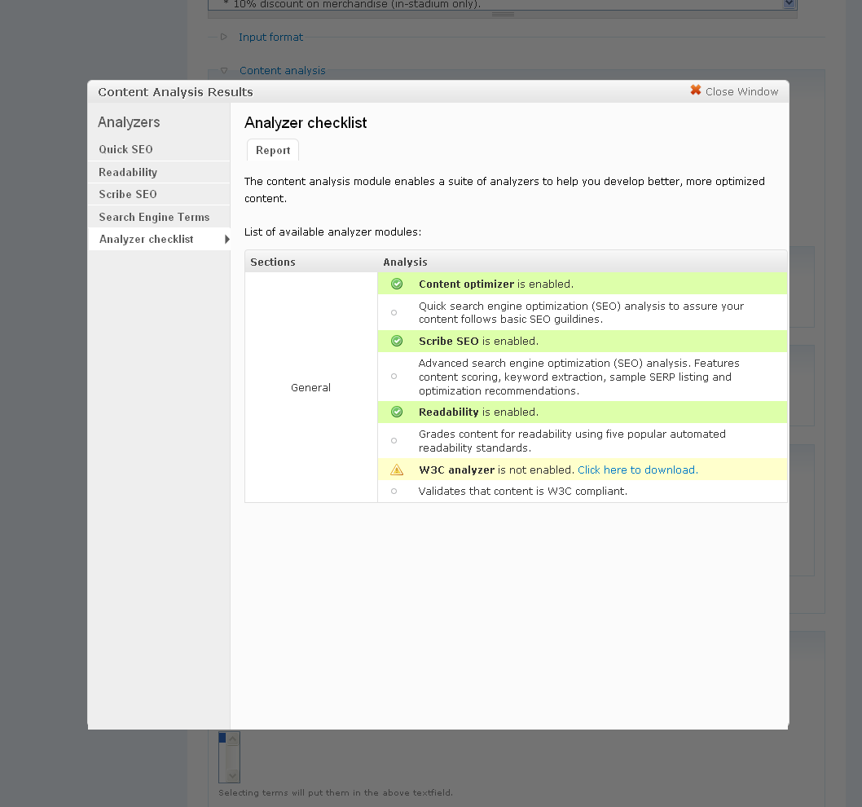Click the red X close icon
This screenshot has height=807, width=862.
pyautogui.click(x=696, y=90)
